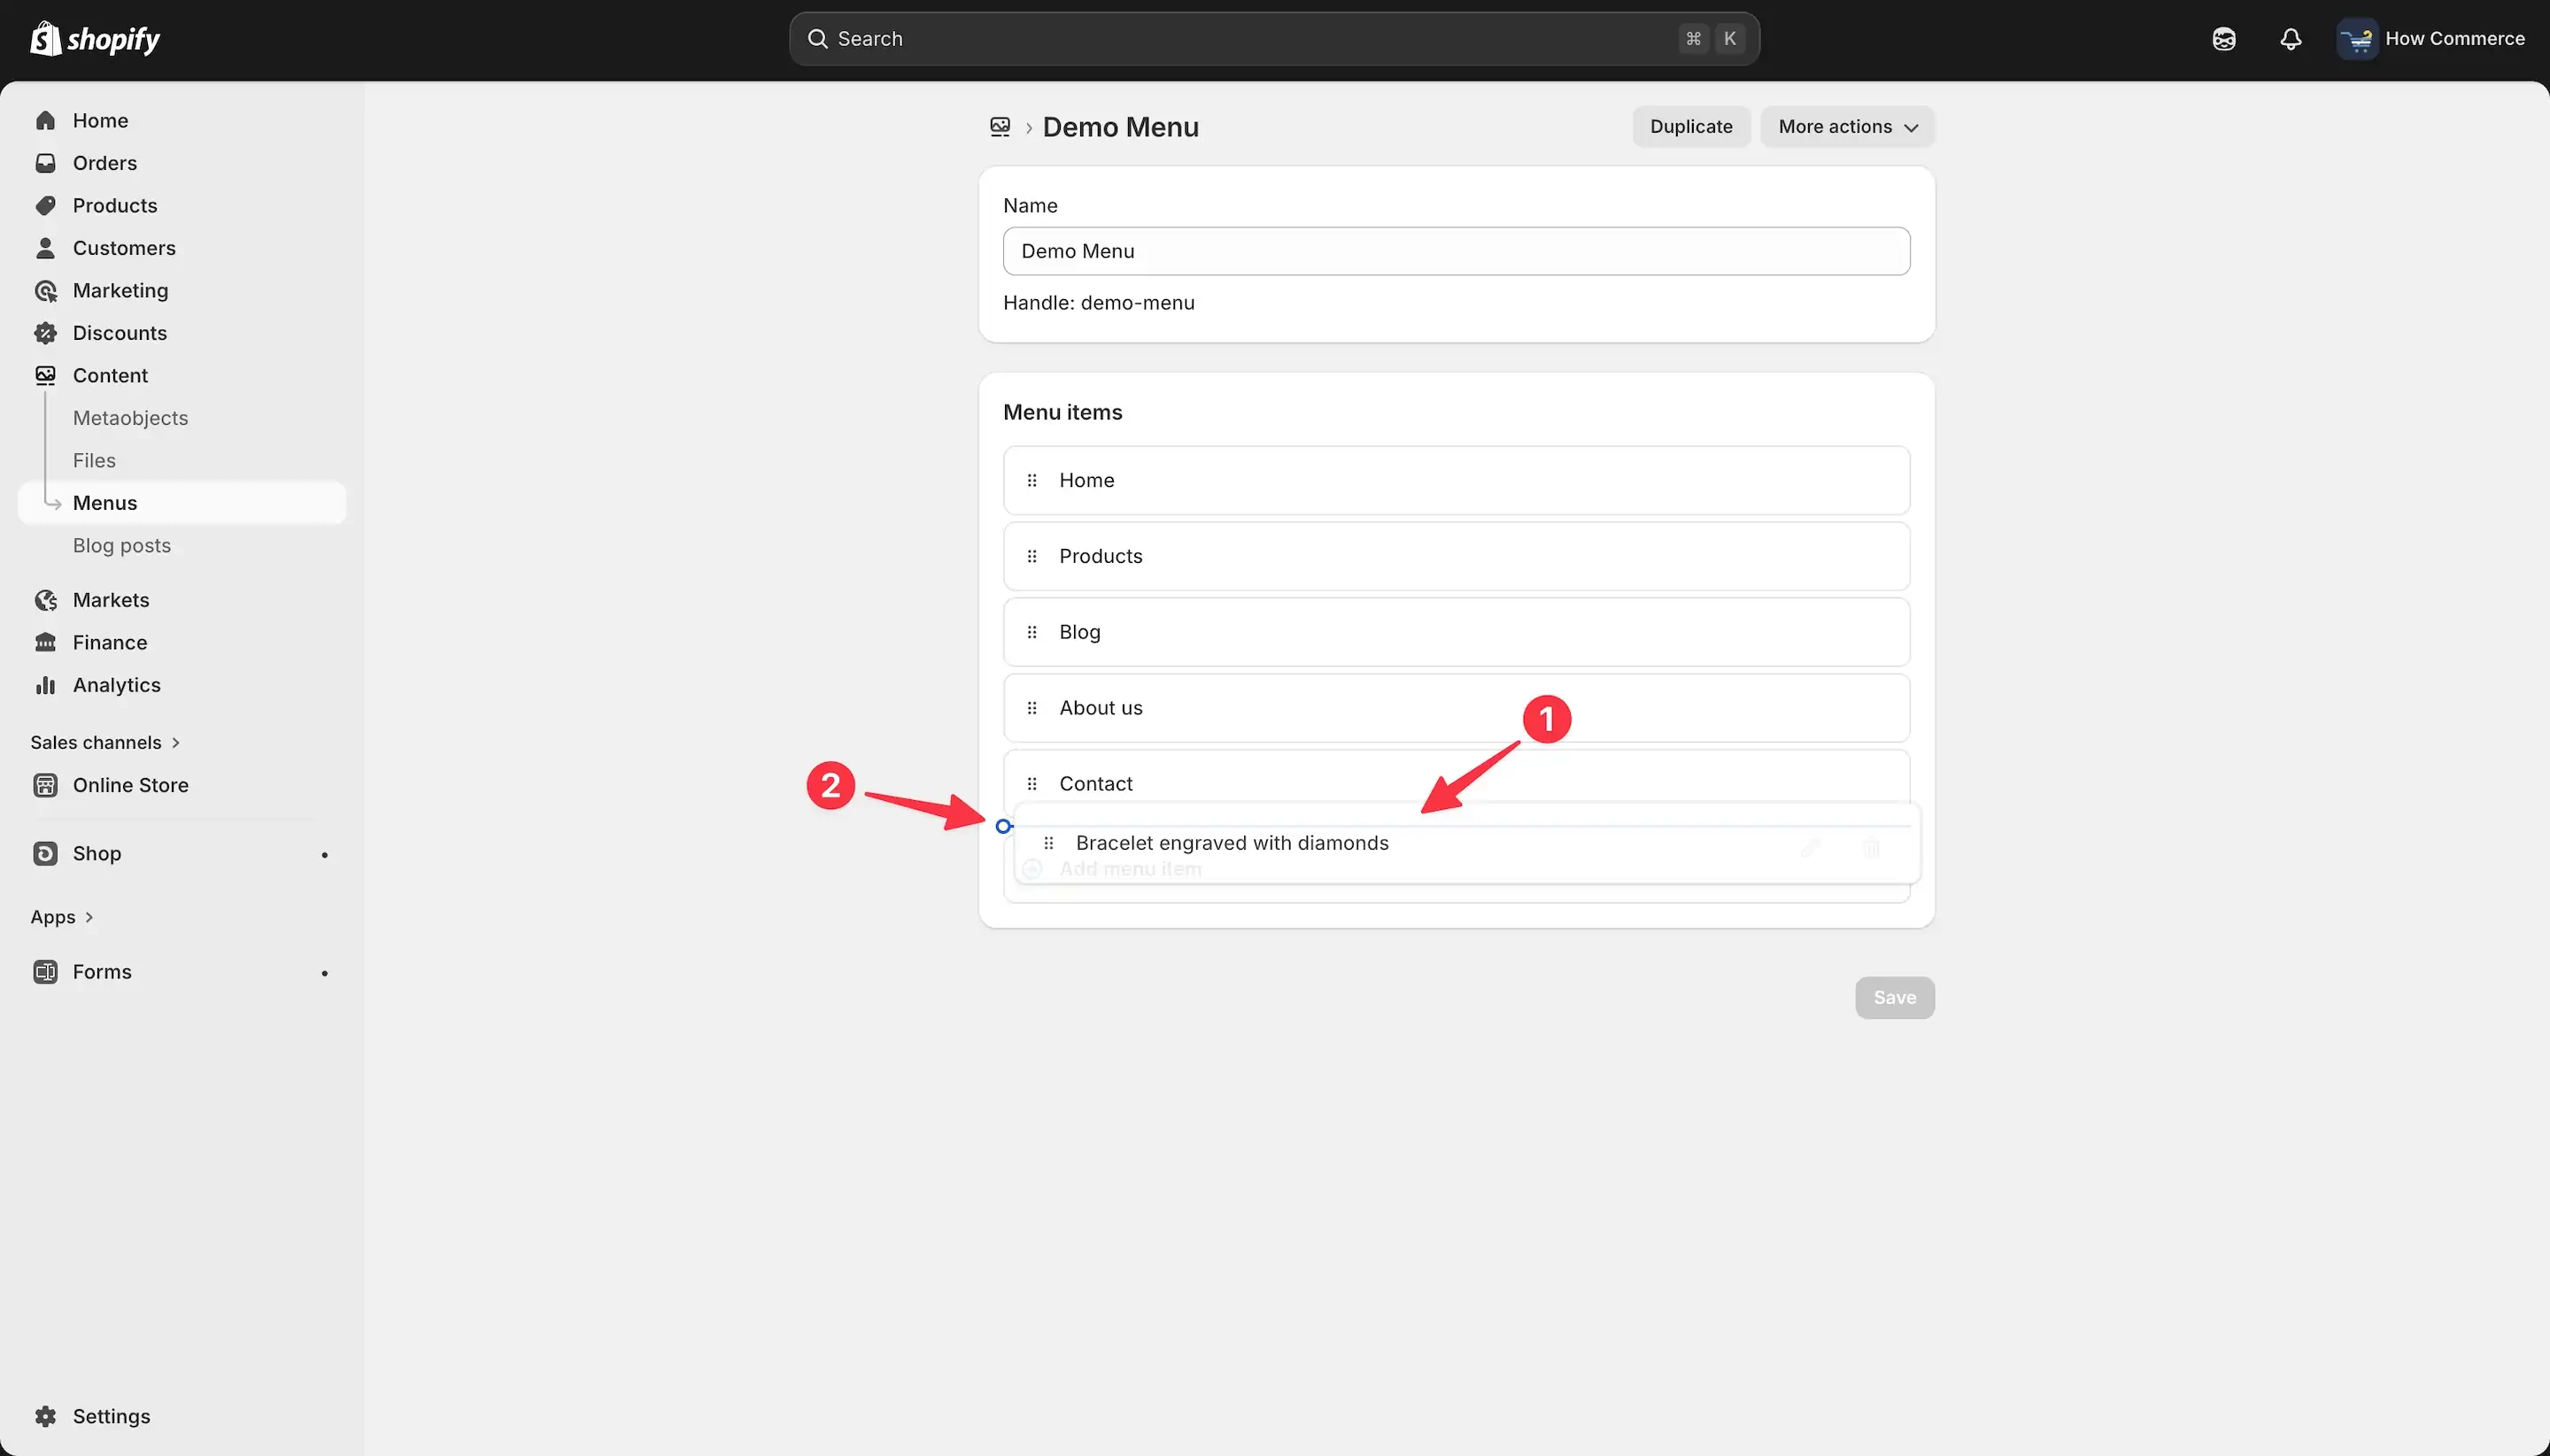This screenshot has height=1456, width=2550.
Task: Go to Customers in the sidebar
Action: click(124, 248)
